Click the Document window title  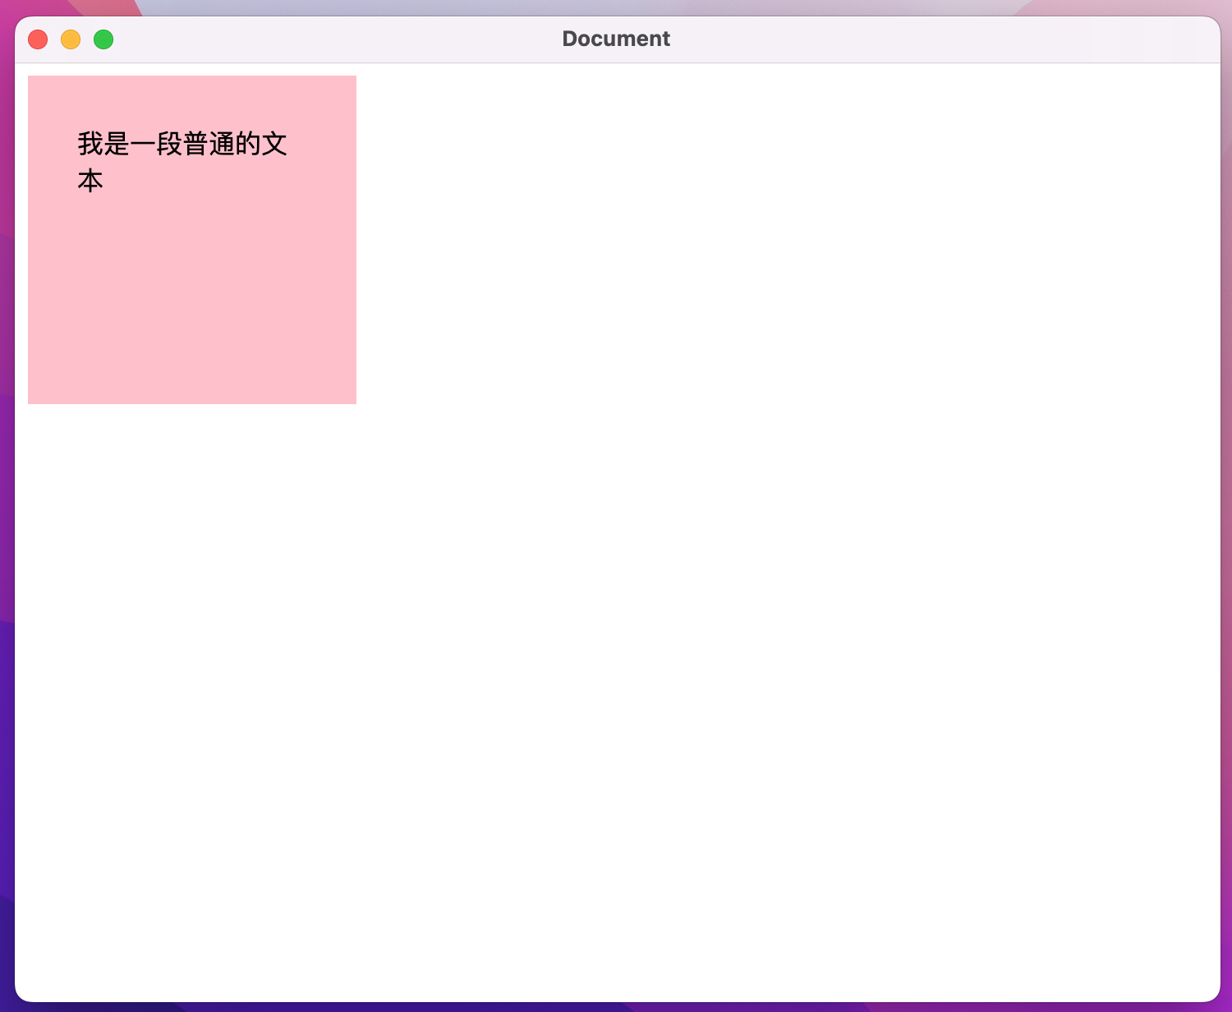click(616, 39)
